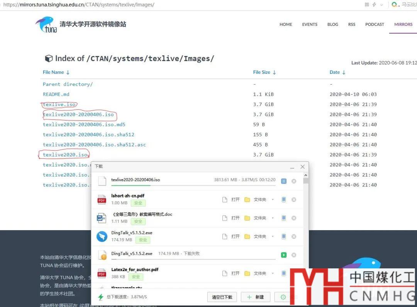The height and width of the screenshot is (307, 417).
Task: Expand dropdown arrow in the .doc row
Action: pos(273,218)
